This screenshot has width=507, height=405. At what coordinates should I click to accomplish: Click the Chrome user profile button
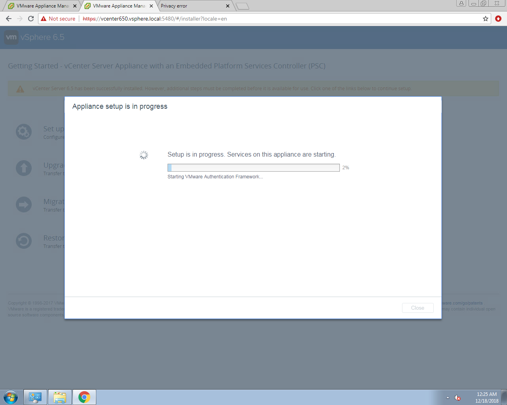(461, 3)
